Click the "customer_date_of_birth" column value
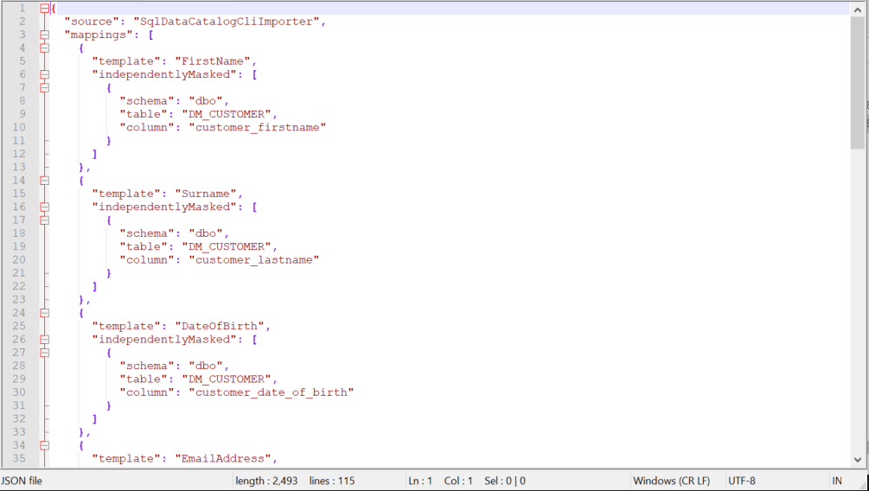 [272, 392]
